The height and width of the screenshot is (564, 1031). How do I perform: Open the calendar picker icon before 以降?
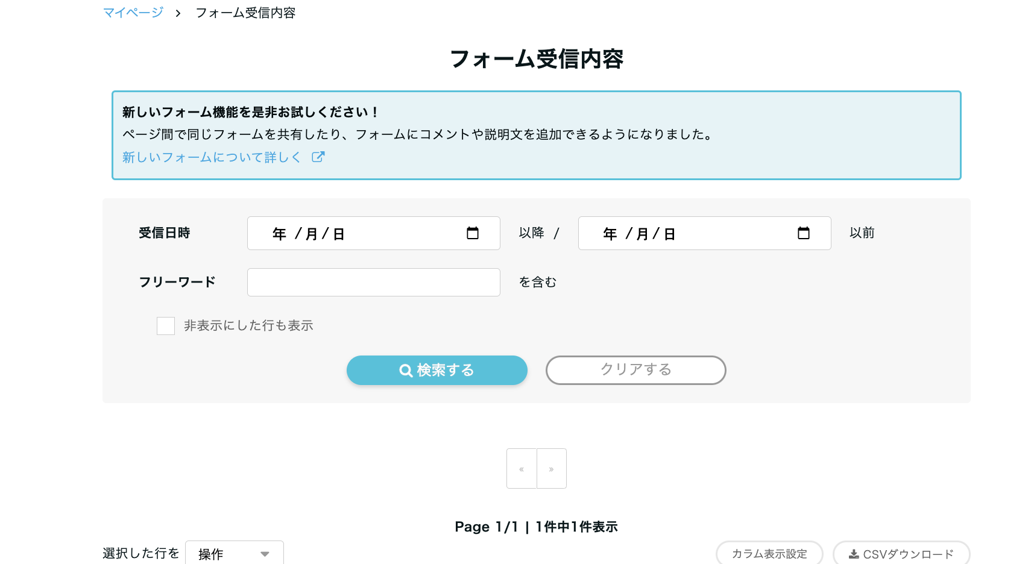(x=473, y=233)
